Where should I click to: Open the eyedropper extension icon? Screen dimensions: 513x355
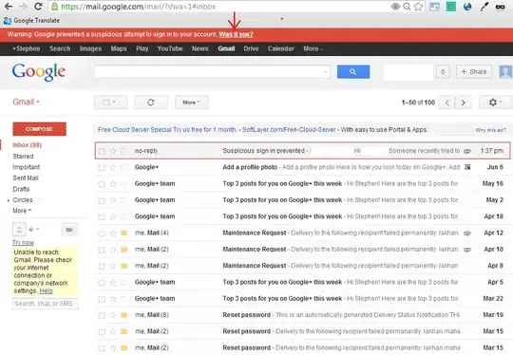pos(484,7)
